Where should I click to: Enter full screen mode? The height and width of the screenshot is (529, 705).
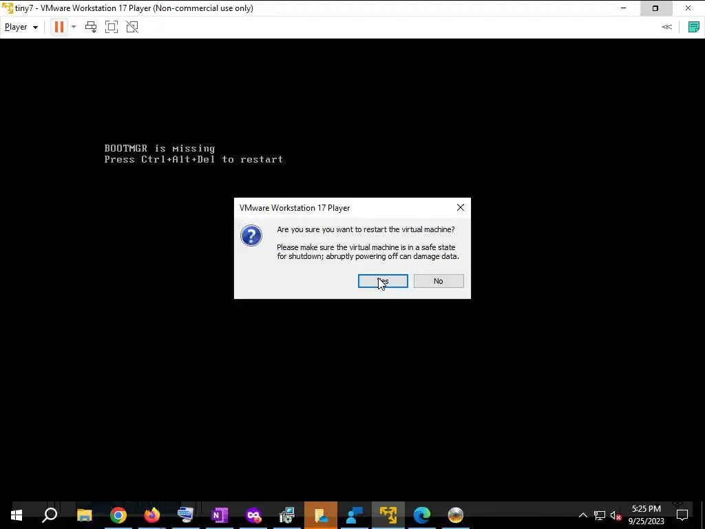[112, 27]
